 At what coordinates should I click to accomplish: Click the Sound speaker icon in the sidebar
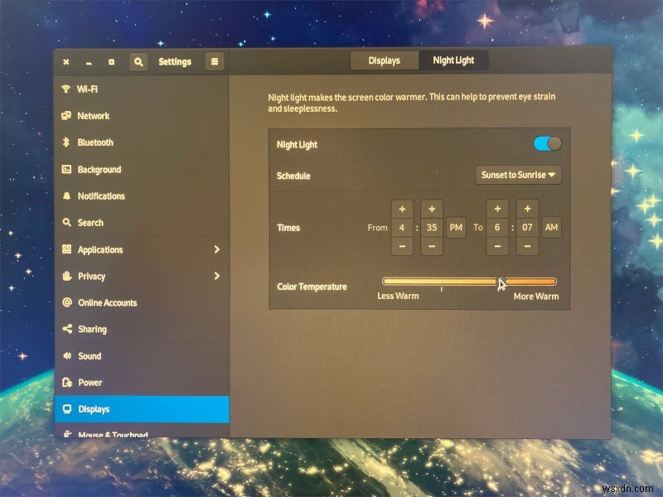69,355
